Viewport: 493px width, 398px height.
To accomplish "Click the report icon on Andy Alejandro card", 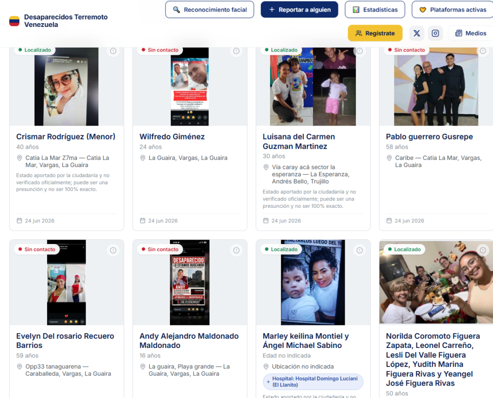I will click(x=236, y=250).
